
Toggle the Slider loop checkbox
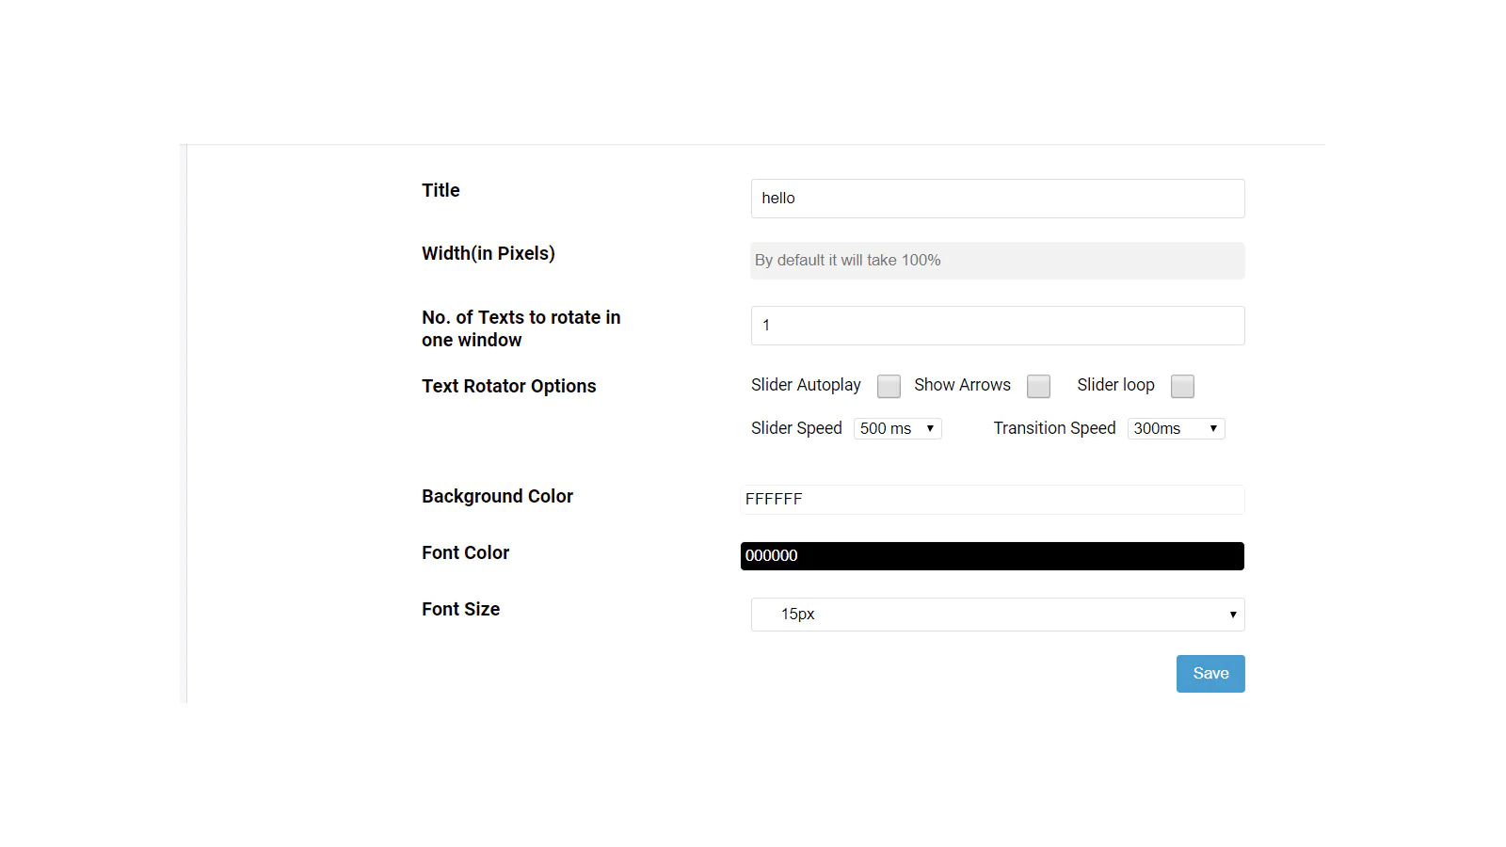click(1182, 386)
